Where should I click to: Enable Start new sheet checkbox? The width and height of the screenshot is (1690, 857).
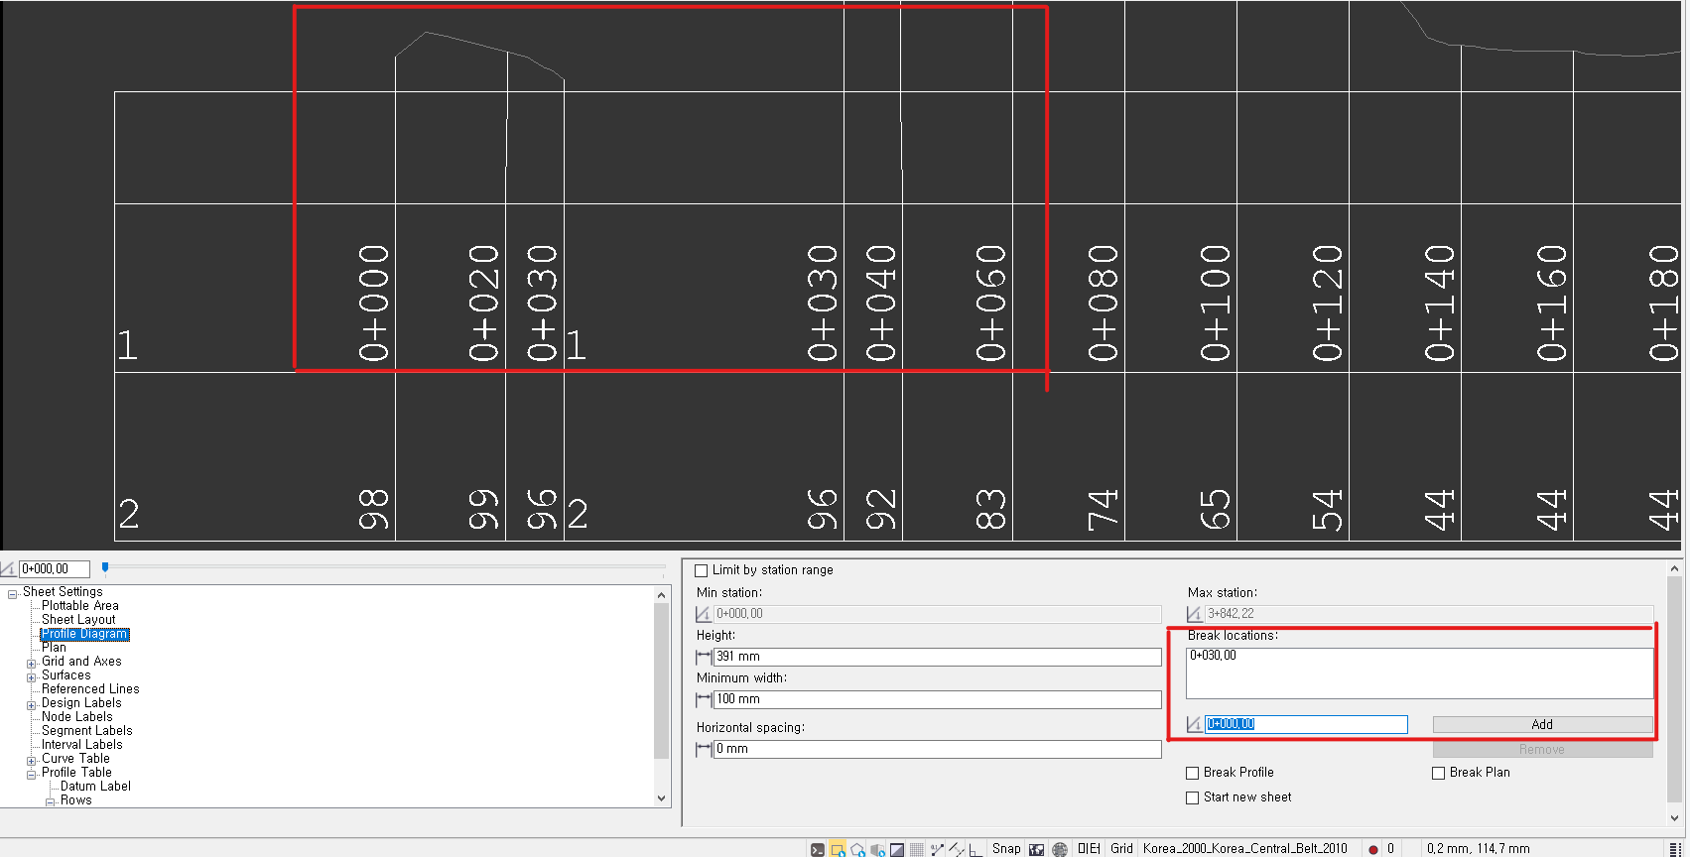click(1193, 797)
